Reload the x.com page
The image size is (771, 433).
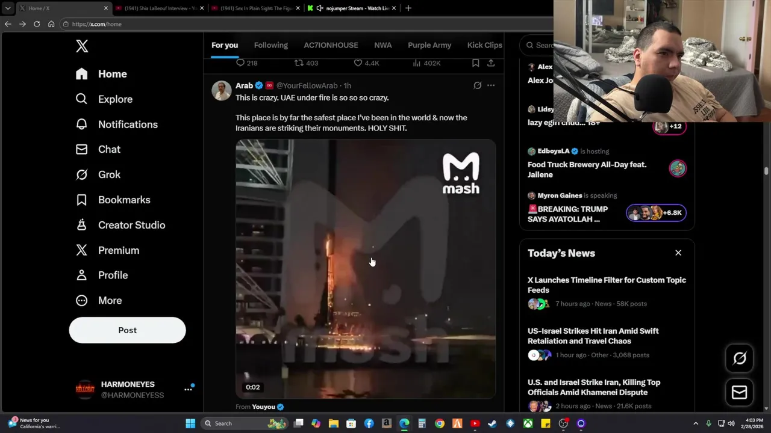(x=37, y=24)
